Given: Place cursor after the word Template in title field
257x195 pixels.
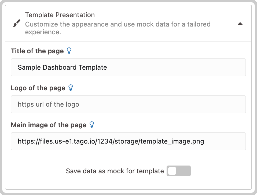Looking at the screenshot, I should click(x=107, y=67).
